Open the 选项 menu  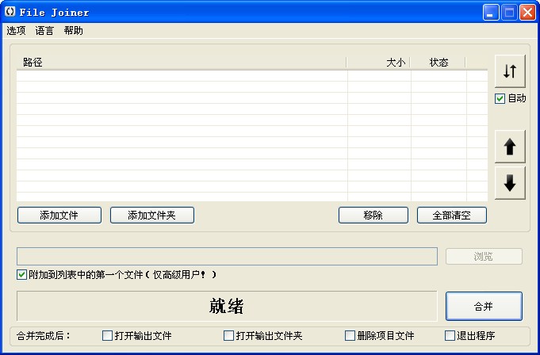16,31
